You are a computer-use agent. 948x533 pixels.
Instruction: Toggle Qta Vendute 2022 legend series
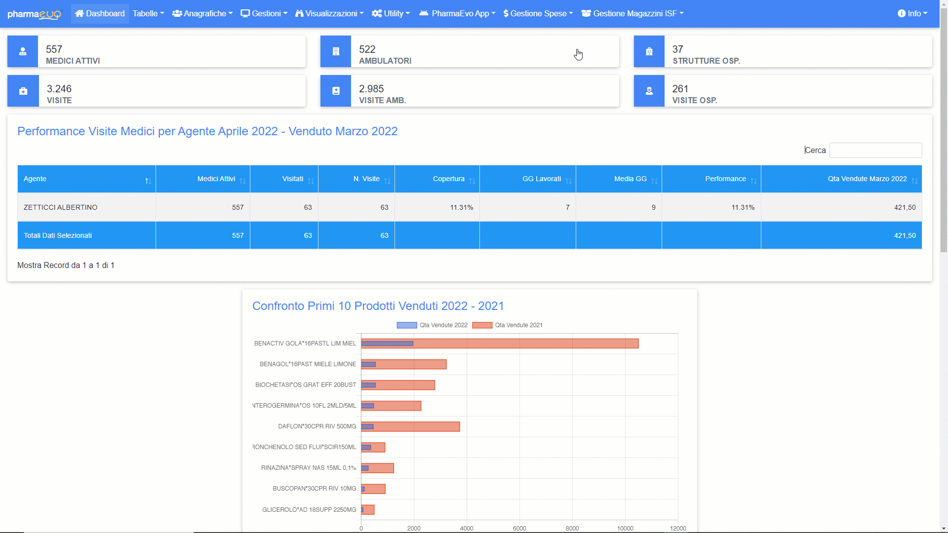click(x=432, y=325)
